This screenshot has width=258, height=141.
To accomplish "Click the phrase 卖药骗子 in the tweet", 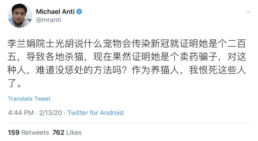I will point(199,57).
